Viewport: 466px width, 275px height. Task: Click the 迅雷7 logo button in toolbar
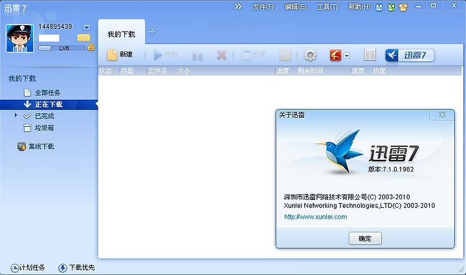pos(410,55)
